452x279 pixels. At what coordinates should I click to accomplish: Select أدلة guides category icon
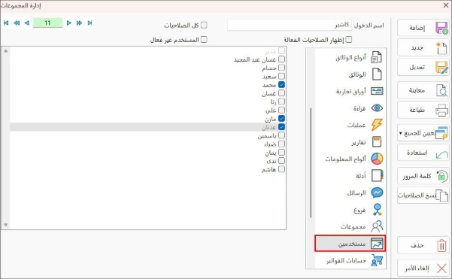(x=377, y=175)
